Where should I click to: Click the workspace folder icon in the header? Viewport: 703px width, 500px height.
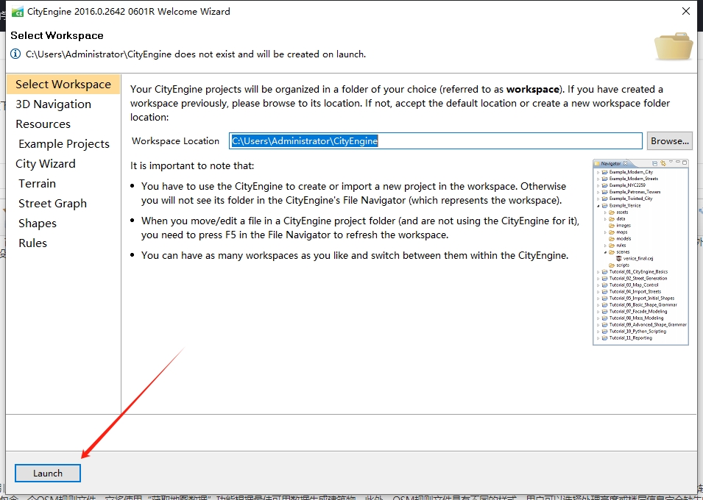coord(674,46)
